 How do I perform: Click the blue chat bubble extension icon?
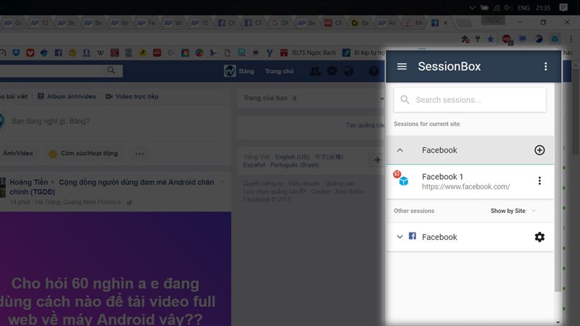point(522,39)
